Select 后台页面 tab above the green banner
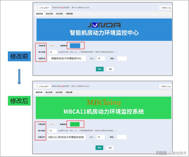 point(59,92)
